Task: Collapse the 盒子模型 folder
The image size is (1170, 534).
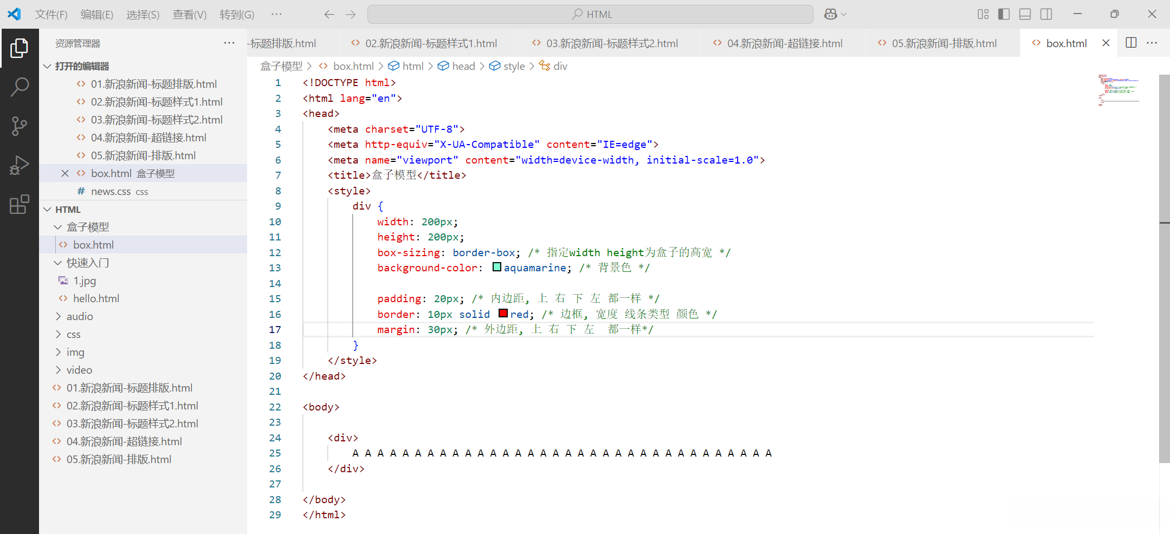Action: [x=58, y=227]
